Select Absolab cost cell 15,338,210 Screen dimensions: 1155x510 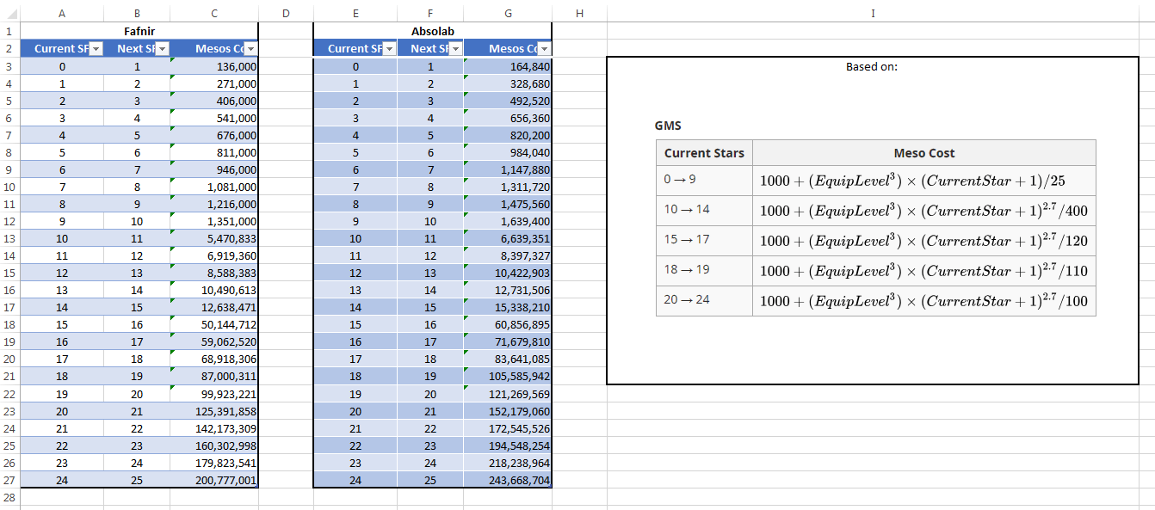(508, 307)
